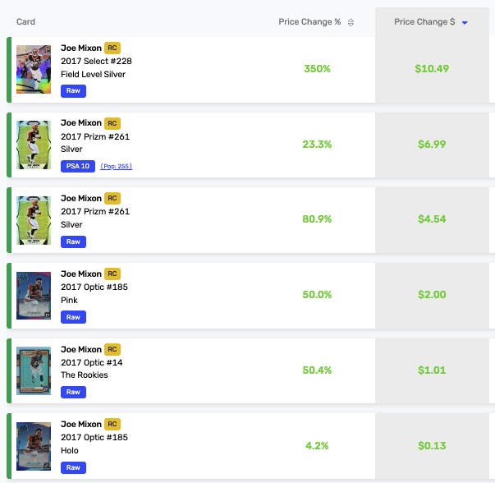
Task: Open Optic #14 The Rookies card image
Action: click(x=34, y=370)
